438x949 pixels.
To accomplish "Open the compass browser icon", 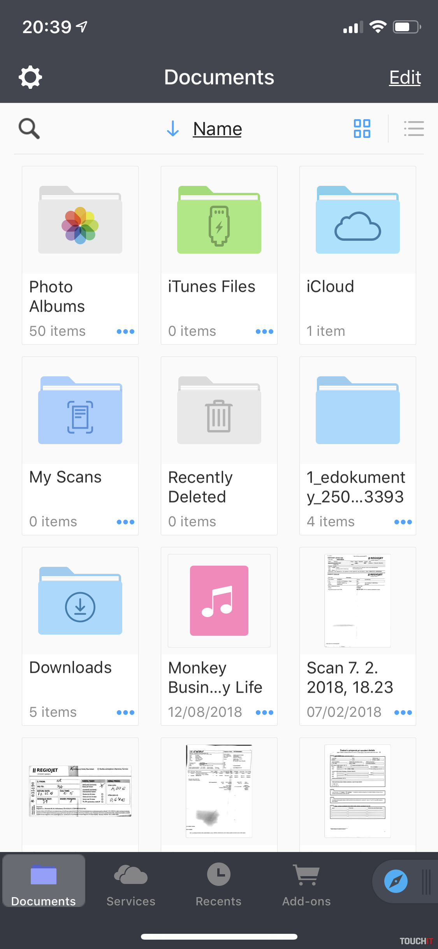I will [396, 881].
